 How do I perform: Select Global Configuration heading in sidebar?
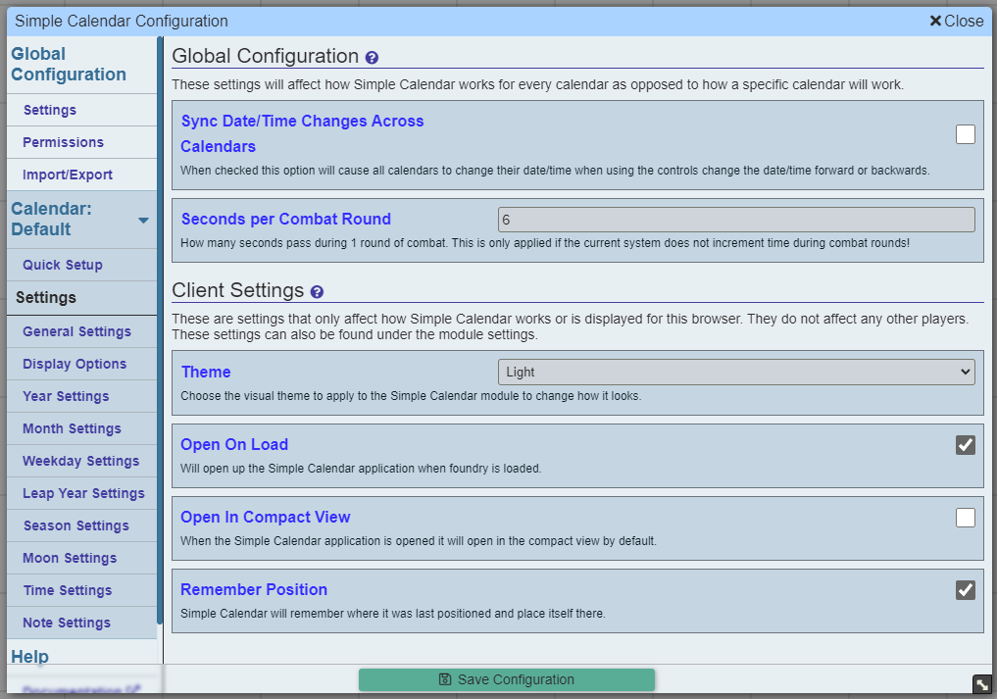click(x=69, y=65)
